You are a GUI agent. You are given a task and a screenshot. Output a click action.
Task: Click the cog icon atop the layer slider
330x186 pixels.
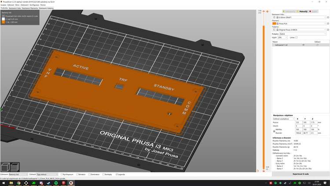click(x=267, y=11)
